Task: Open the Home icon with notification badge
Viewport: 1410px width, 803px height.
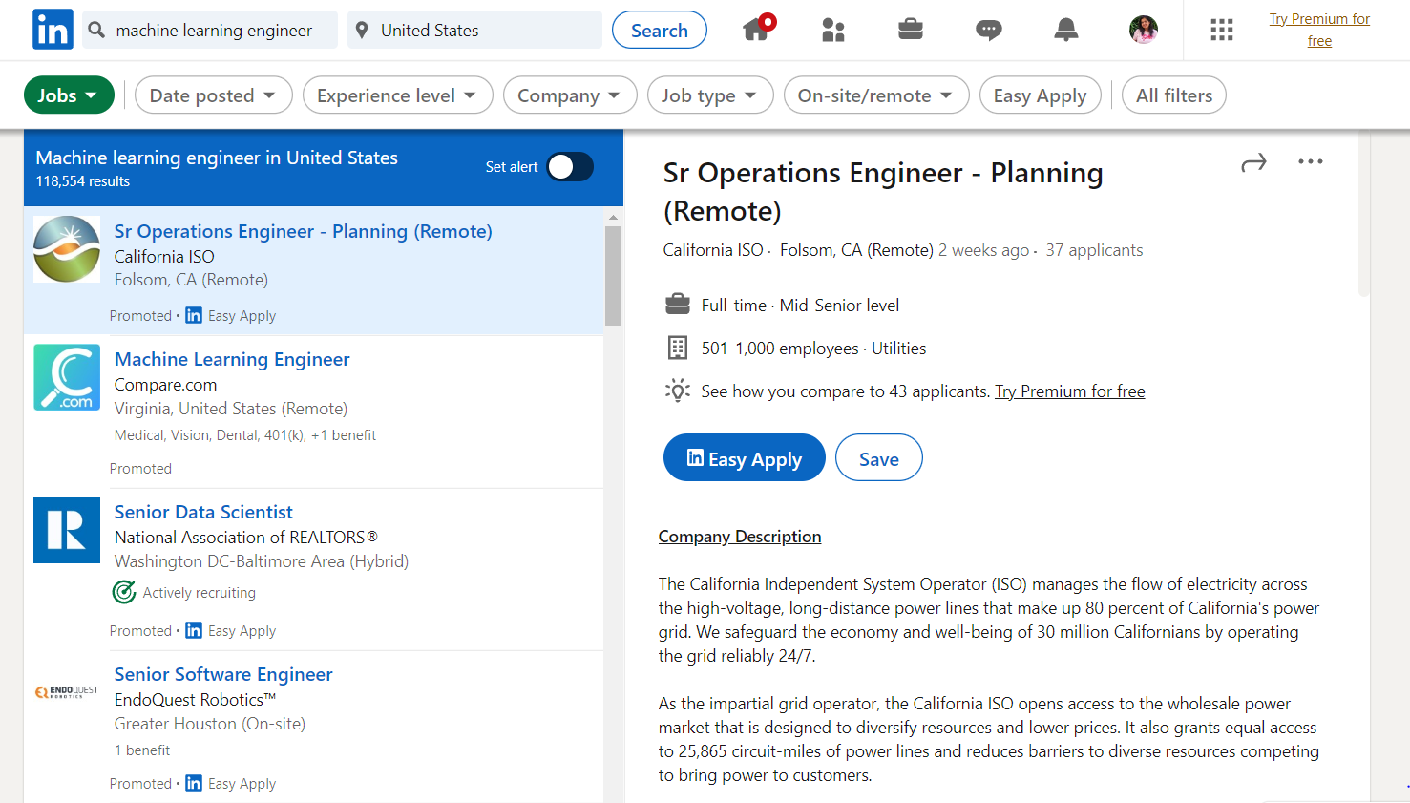Action: 758,28
